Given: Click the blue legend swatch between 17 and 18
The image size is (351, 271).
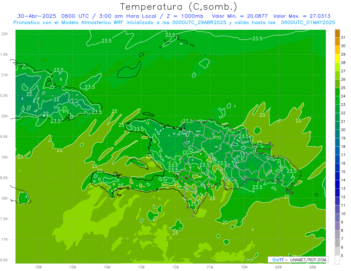Looking at the screenshot, I should point(338,151).
